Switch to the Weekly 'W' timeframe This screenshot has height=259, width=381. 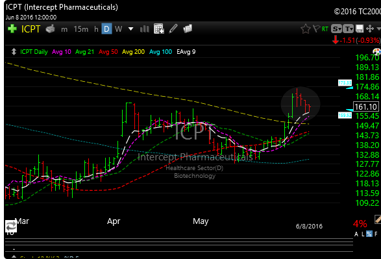click(x=118, y=29)
